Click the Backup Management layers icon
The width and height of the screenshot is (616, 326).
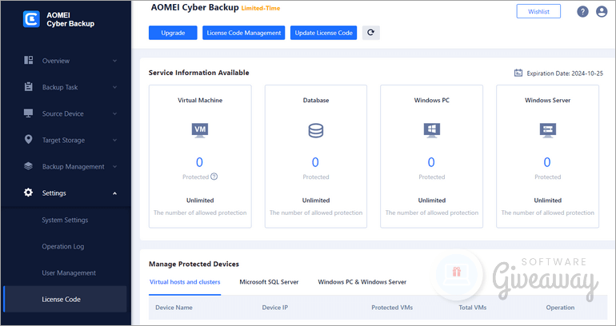(28, 166)
